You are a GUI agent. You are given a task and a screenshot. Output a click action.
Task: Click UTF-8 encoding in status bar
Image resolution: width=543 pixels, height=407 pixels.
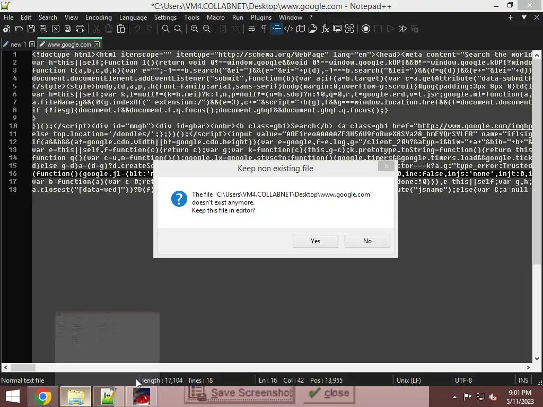(x=463, y=381)
